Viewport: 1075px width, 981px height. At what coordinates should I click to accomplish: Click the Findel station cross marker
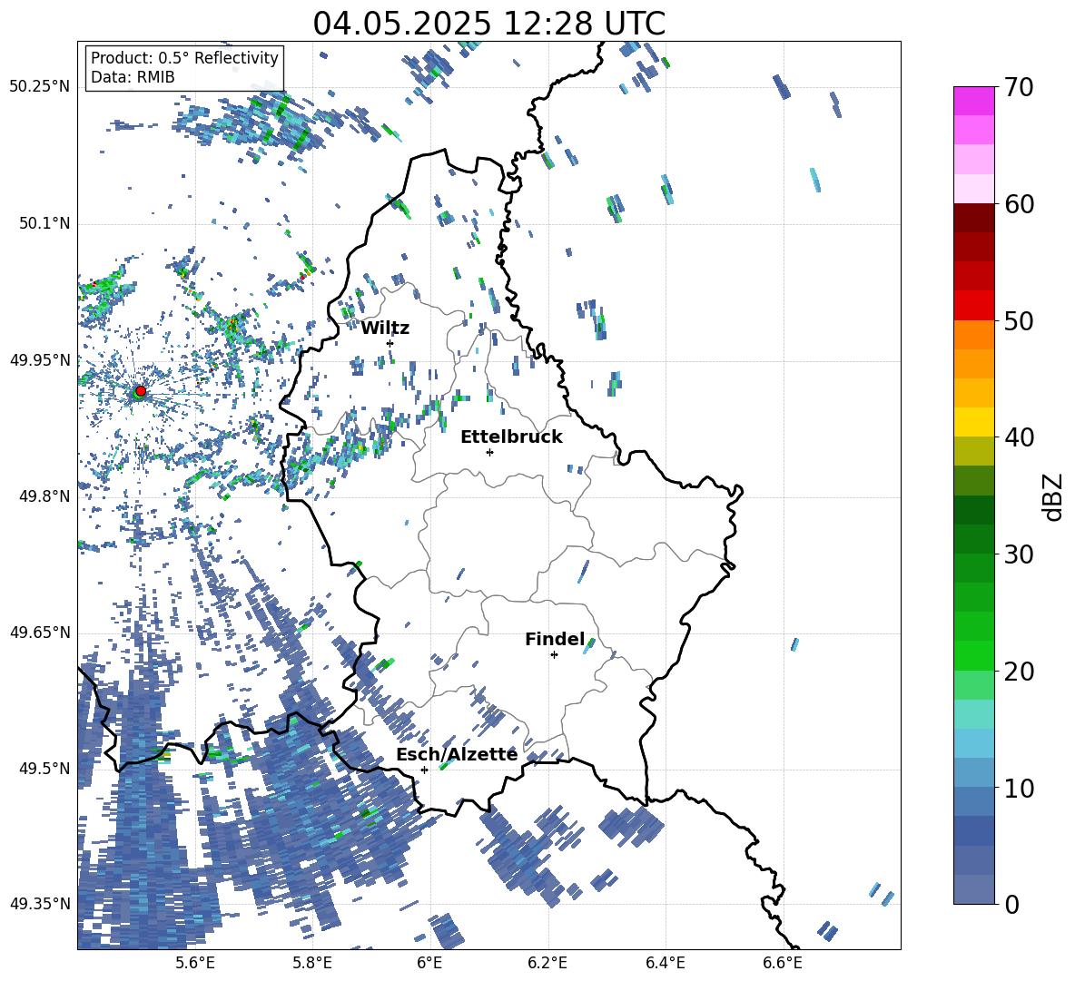tap(554, 655)
